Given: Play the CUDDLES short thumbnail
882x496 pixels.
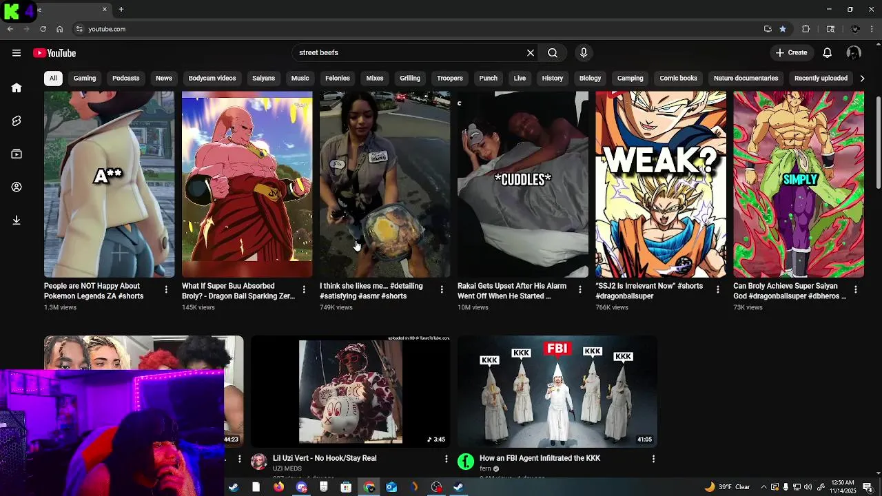Looking at the screenshot, I should (x=523, y=184).
